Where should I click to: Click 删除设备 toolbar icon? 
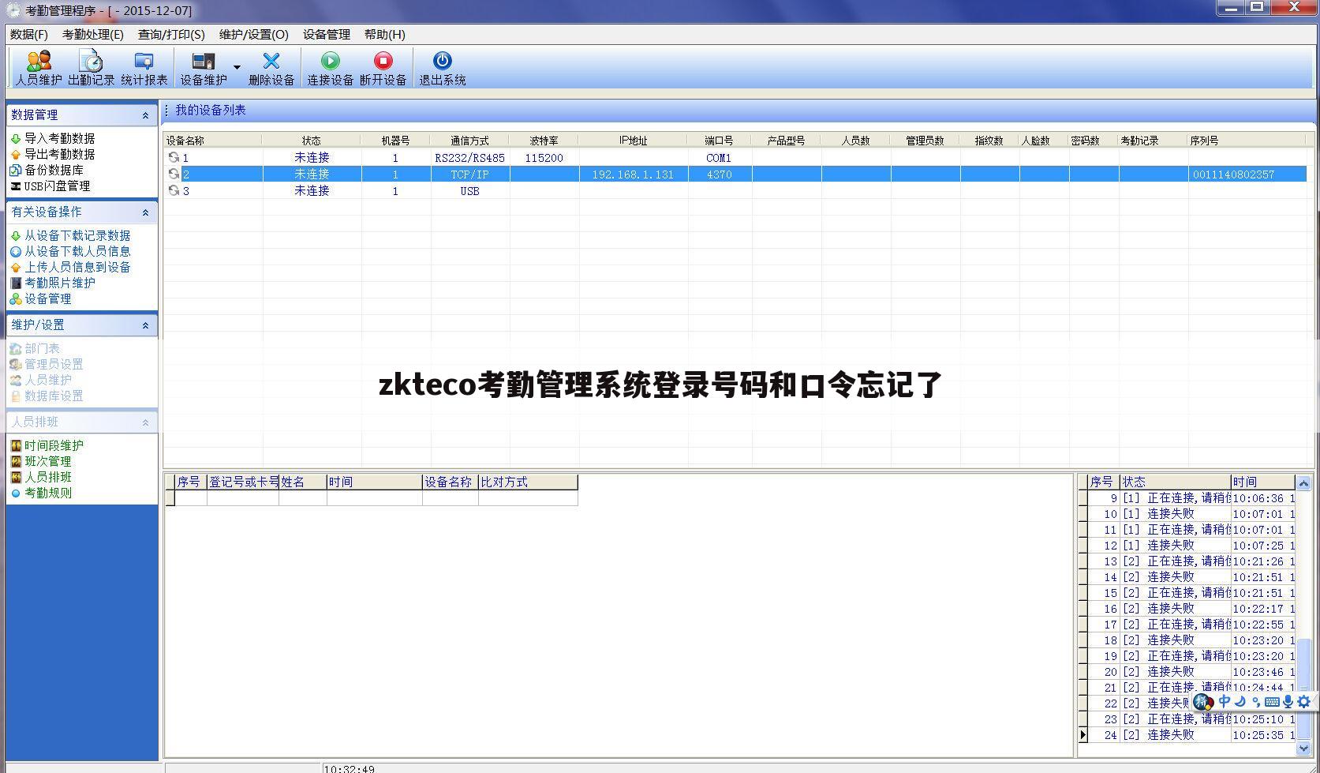point(271,68)
